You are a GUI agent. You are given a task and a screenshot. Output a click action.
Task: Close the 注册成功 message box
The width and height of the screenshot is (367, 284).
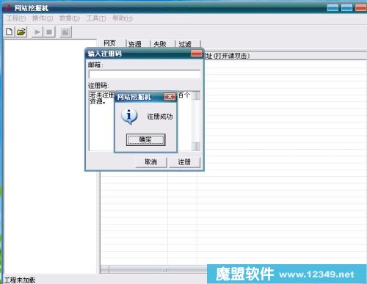pyautogui.click(x=170, y=97)
